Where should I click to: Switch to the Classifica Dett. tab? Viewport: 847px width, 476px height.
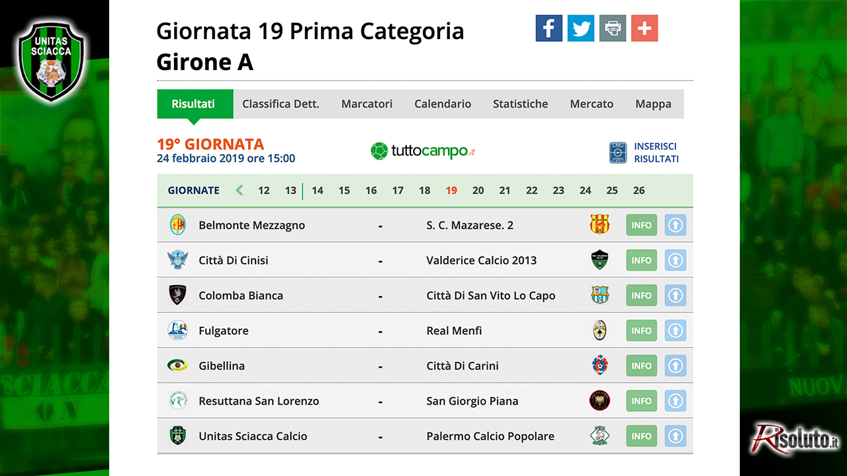[281, 104]
